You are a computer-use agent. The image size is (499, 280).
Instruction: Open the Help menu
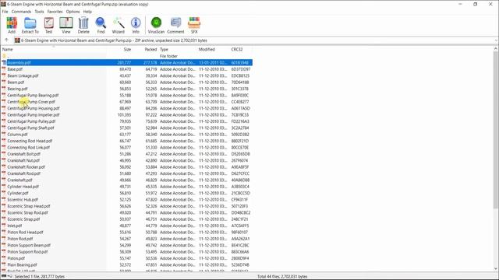click(87, 12)
